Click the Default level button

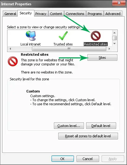tap(101, 126)
